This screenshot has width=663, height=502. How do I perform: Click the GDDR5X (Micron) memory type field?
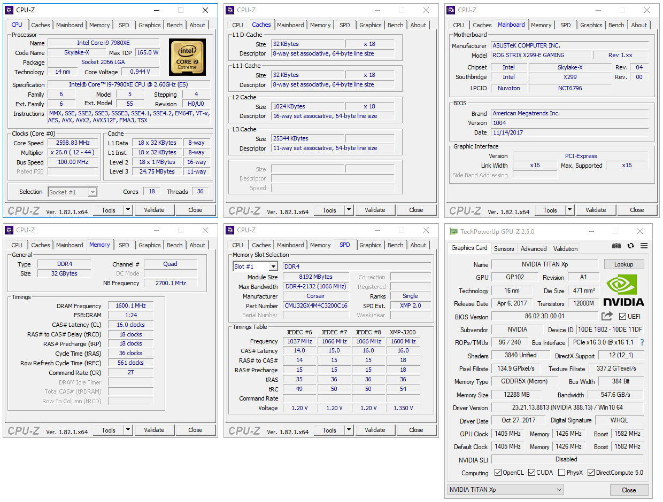click(x=524, y=381)
